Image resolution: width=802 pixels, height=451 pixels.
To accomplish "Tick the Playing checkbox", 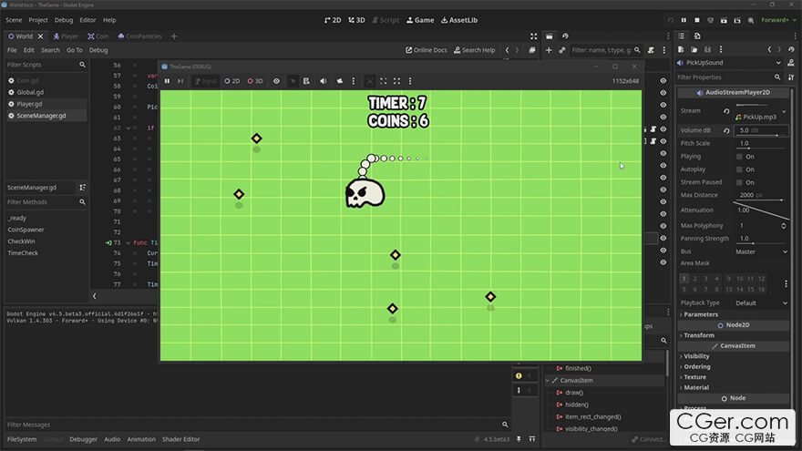I will [x=740, y=156].
